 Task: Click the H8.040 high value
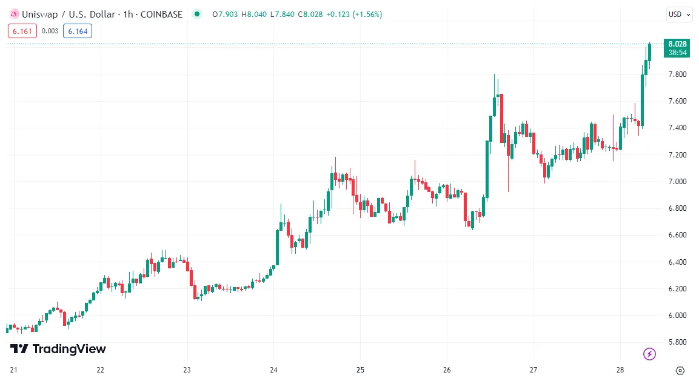[255, 14]
